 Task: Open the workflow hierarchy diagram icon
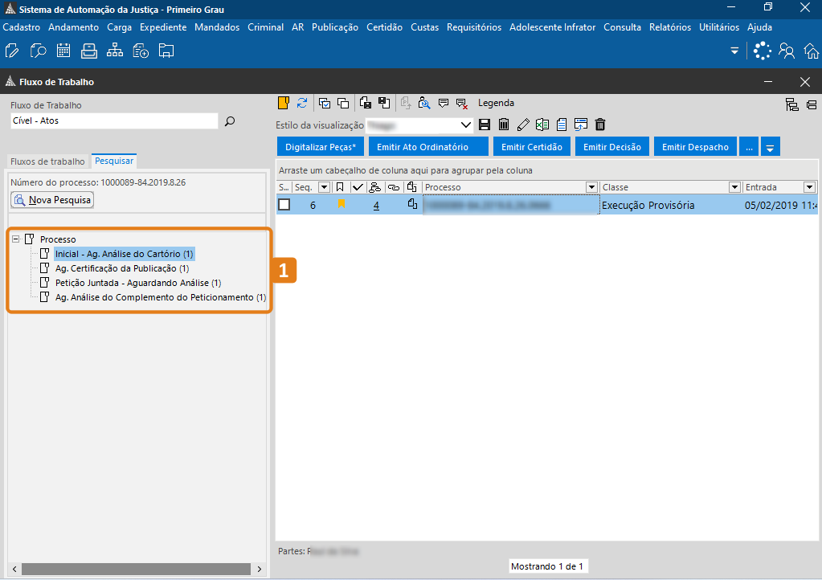(115, 51)
